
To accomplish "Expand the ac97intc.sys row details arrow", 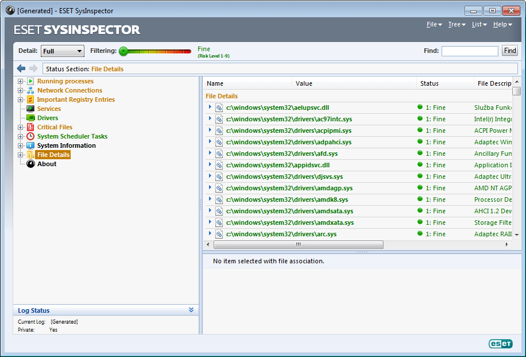I will pos(210,119).
